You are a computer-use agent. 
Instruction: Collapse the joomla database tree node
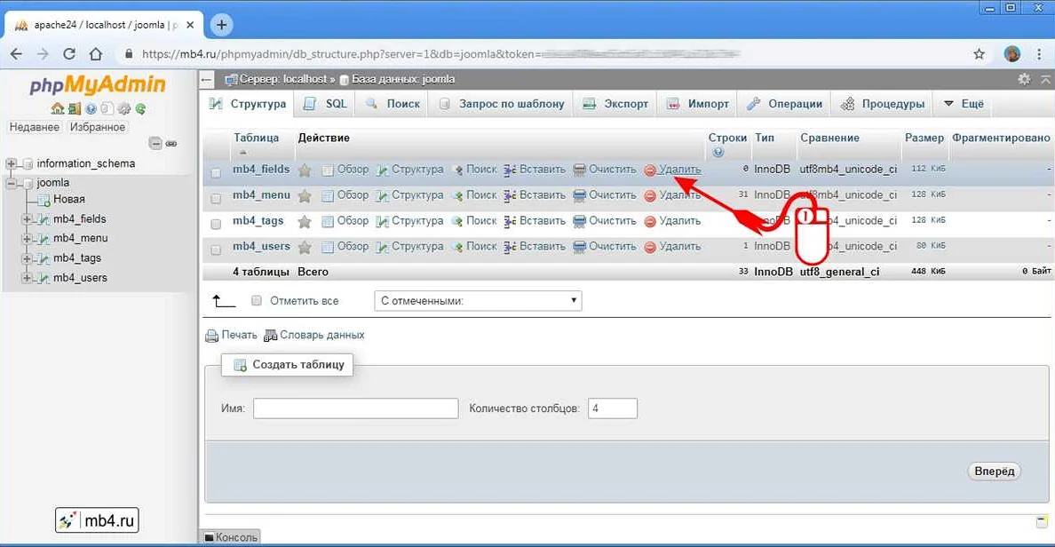coord(9,182)
